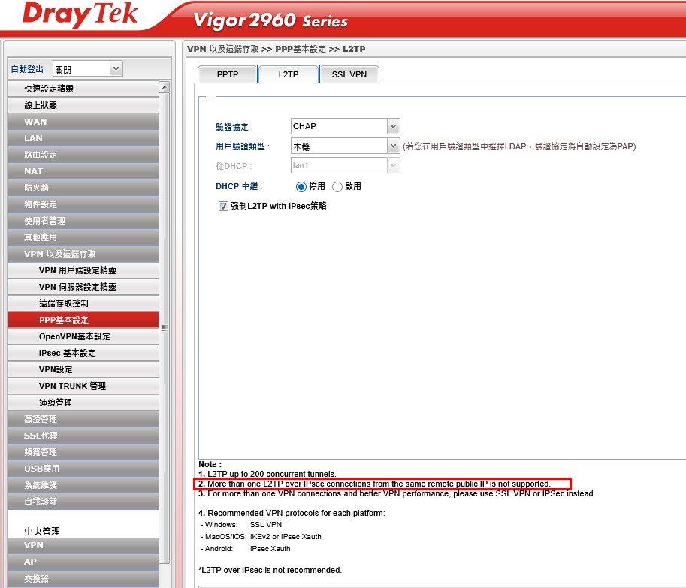This screenshot has width=686, height=588.
Task: Switch to the PPTP tab
Action: (228, 74)
